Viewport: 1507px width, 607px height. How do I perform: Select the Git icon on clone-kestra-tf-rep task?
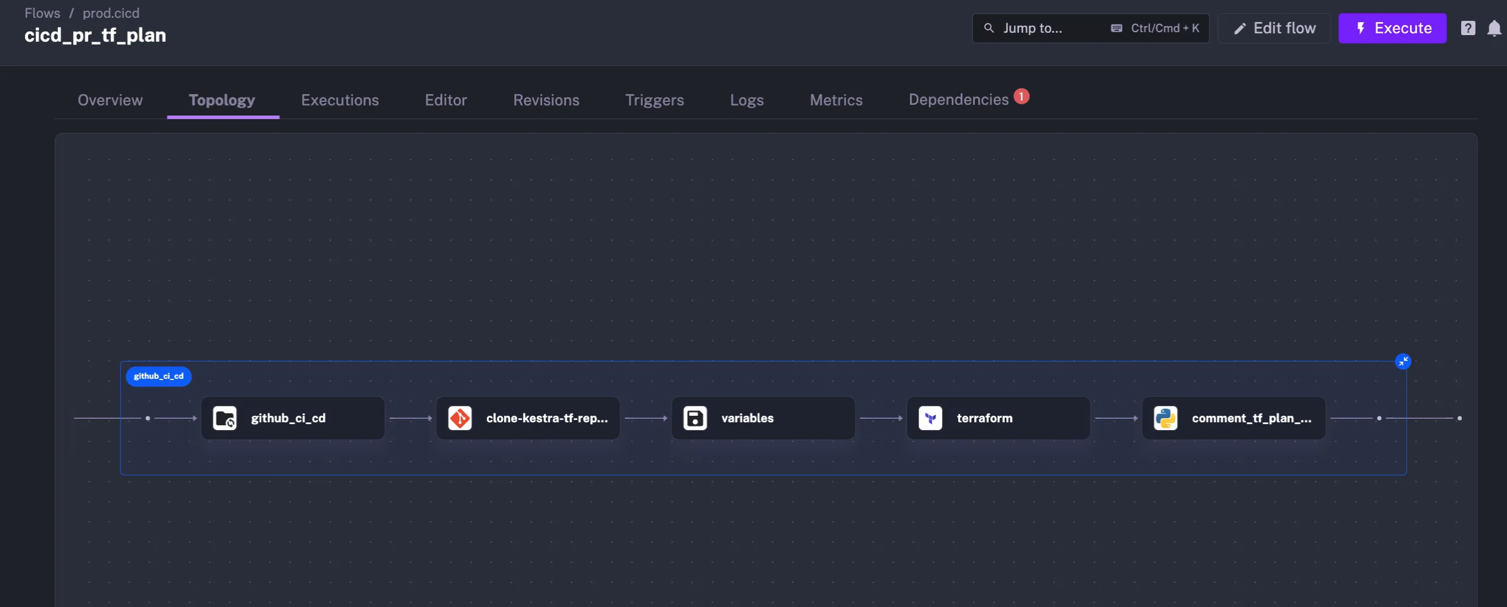(x=459, y=418)
